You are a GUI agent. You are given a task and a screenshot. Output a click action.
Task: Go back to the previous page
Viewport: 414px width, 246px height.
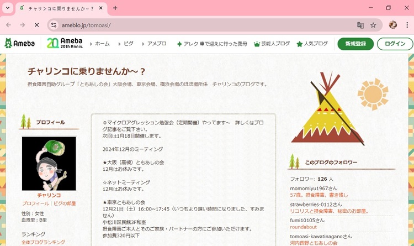(x=8, y=25)
